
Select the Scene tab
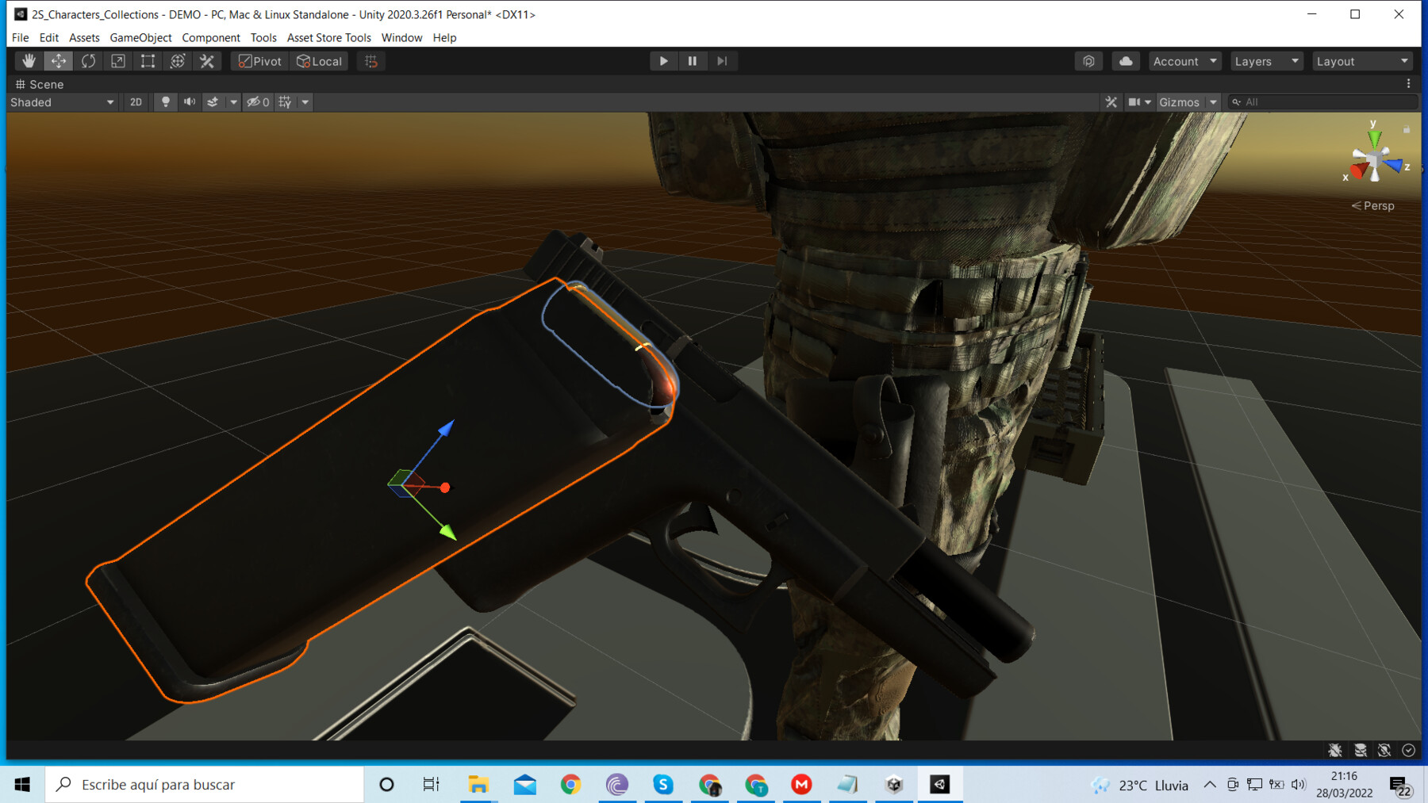tap(40, 84)
